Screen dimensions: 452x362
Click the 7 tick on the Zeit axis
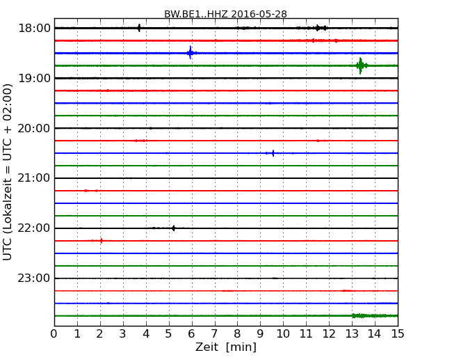pos(214,333)
